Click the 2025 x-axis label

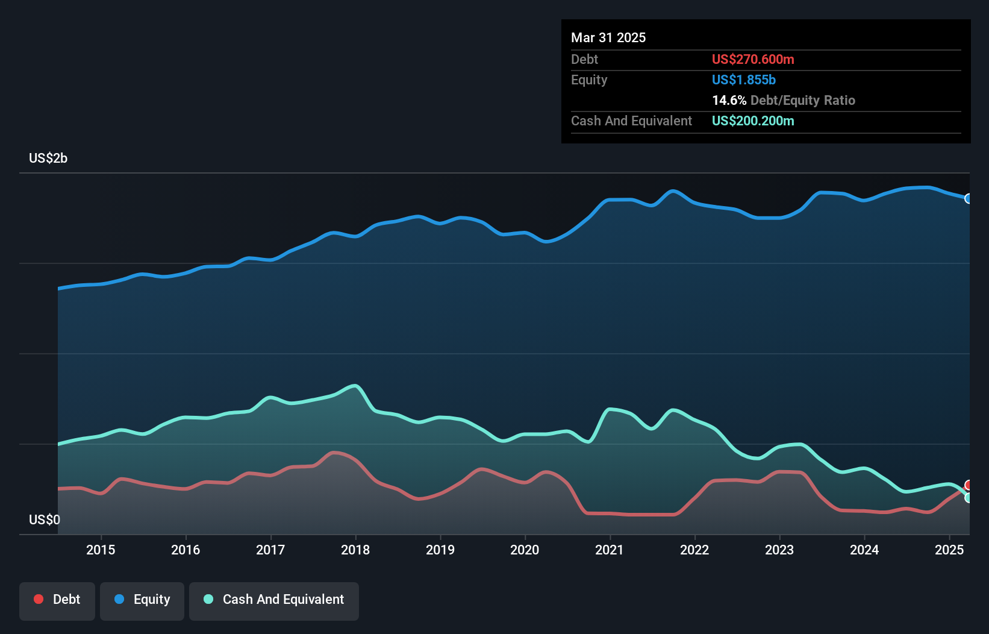pyautogui.click(x=949, y=550)
